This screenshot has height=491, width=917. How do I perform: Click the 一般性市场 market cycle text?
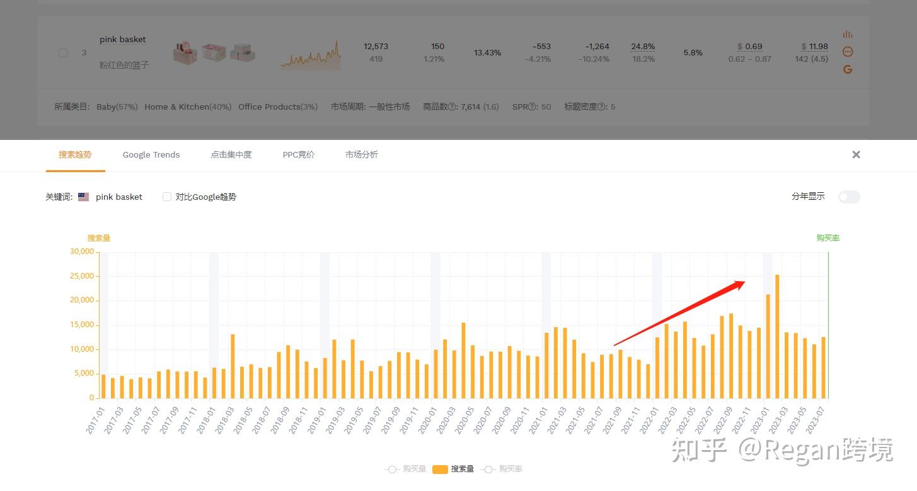click(x=389, y=107)
